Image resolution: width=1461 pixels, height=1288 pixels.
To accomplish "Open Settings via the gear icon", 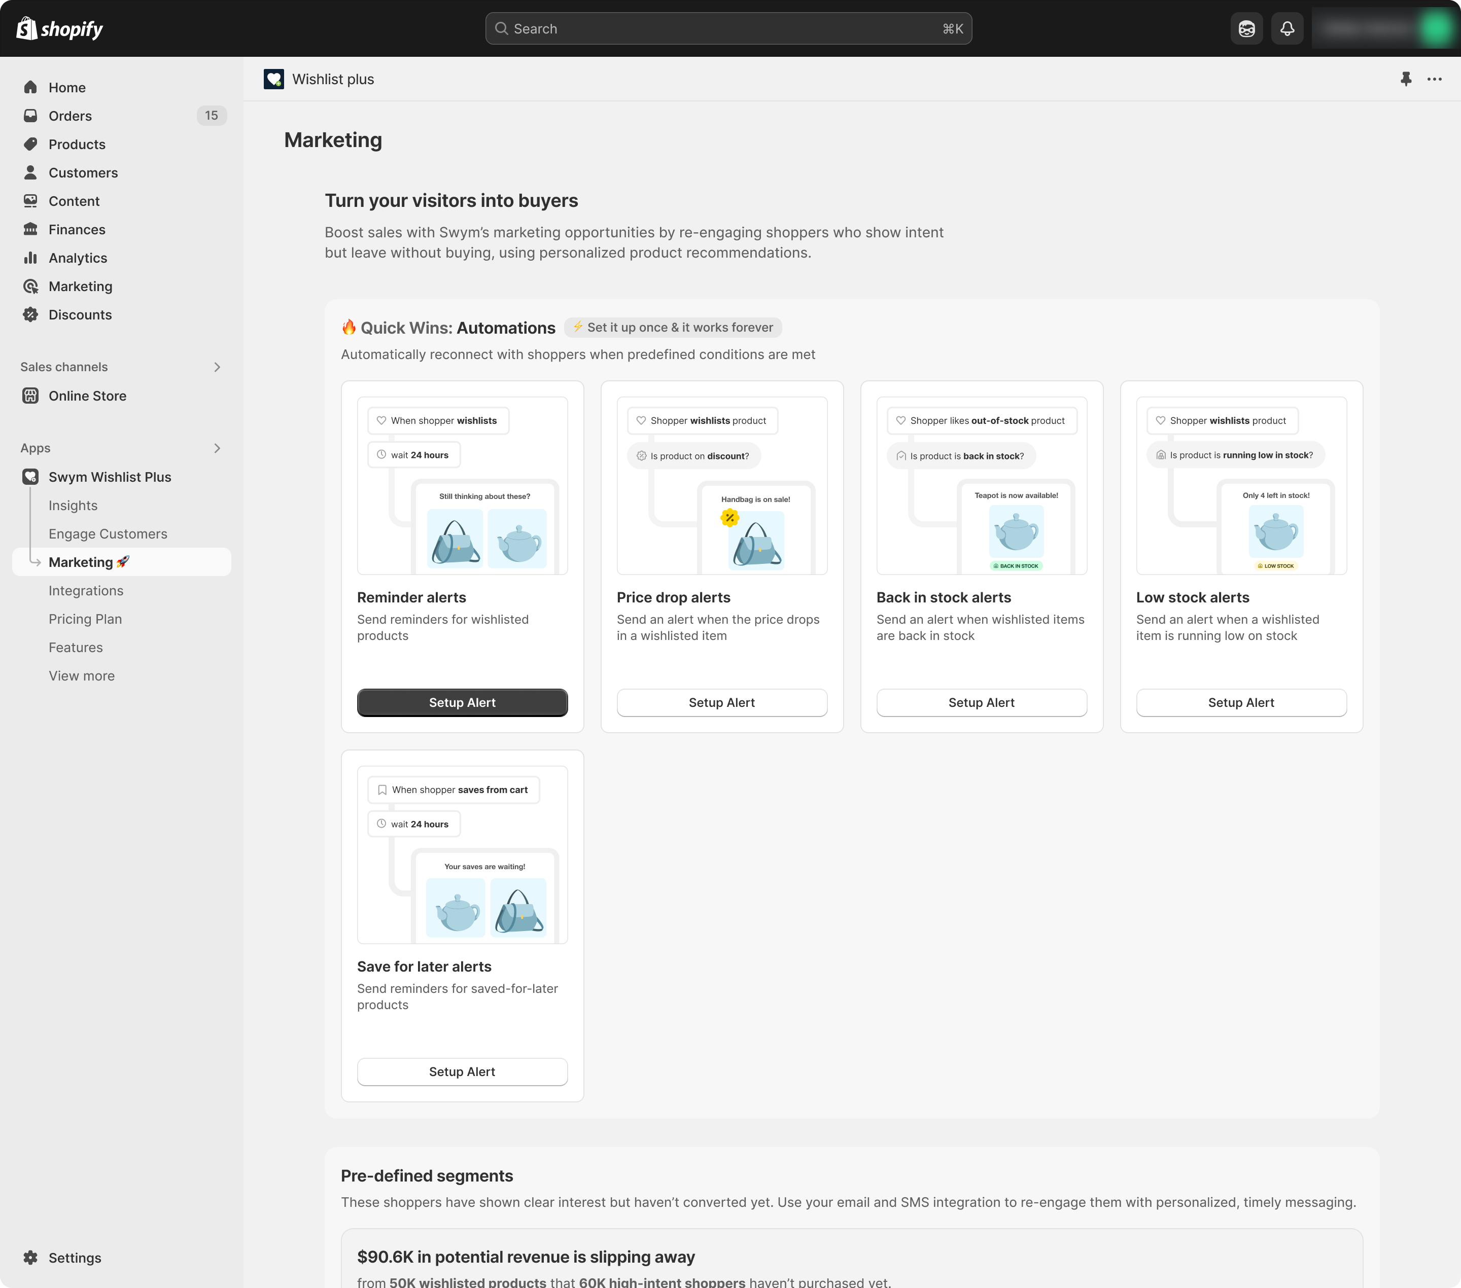I will point(31,1257).
